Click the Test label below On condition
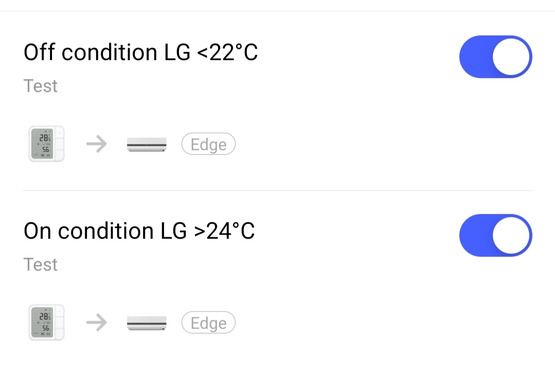The width and height of the screenshot is (555, 385). (41, 265)
